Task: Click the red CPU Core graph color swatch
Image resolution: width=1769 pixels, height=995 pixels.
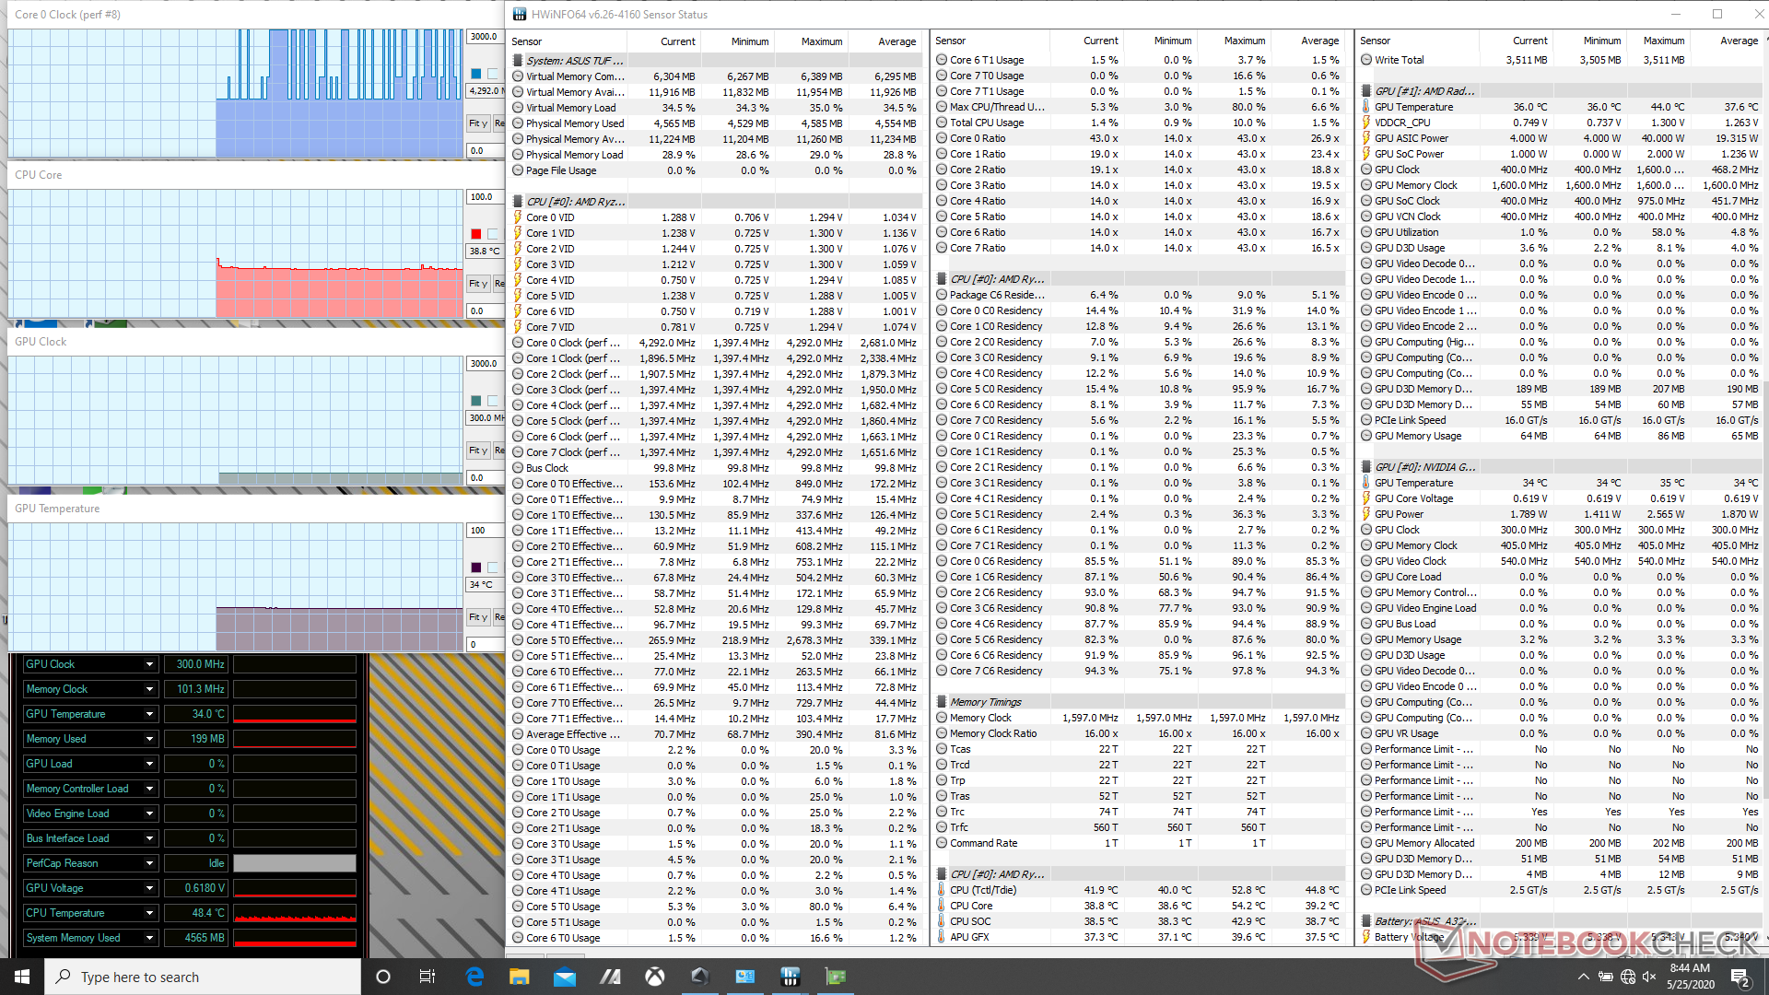Action: click(476, 234)
